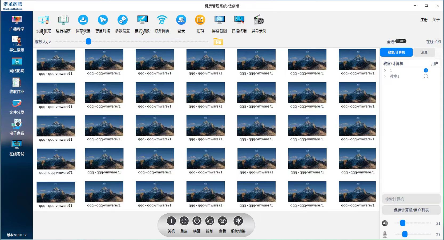Viewport: 444px width, 240px height.
Task: Start 屏幕录制 screen recording
Action: (259, 20)
